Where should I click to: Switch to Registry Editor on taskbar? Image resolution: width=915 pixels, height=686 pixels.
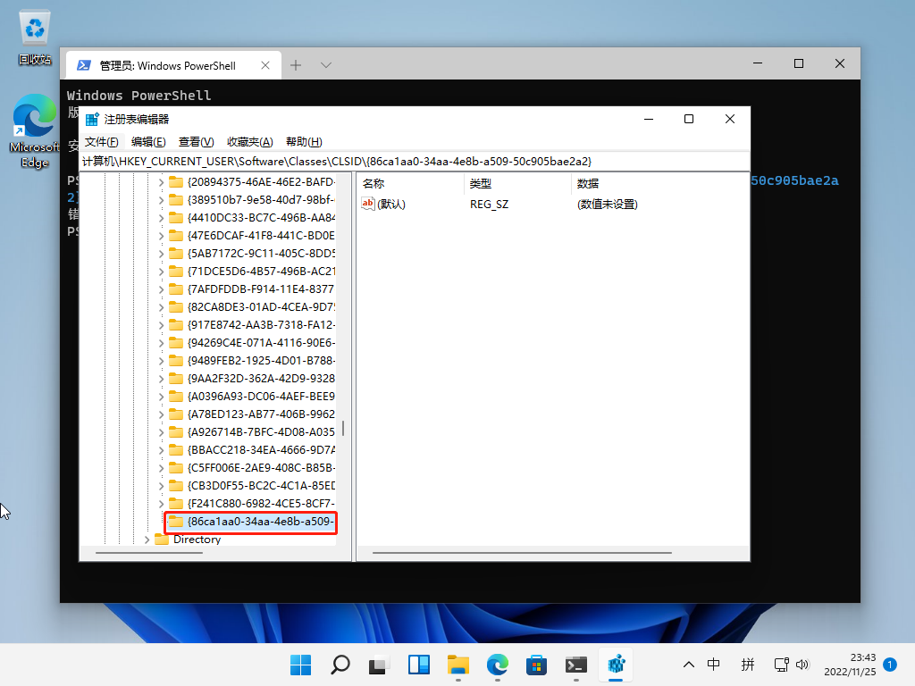(x=616, y=665)
